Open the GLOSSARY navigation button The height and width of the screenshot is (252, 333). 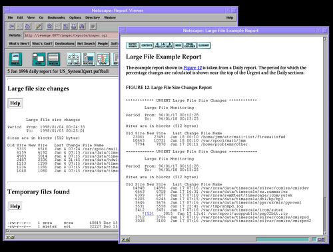pos(204,45)
